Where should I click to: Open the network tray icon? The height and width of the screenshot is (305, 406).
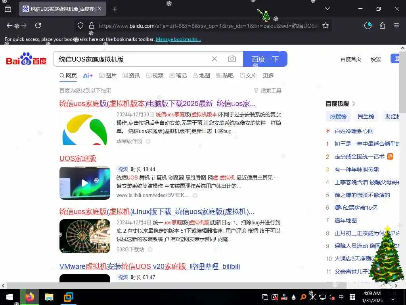click(x=322, y=297)
